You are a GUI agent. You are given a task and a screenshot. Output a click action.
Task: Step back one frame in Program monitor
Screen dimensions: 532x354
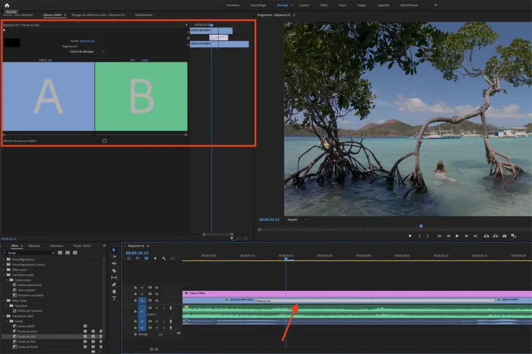(x=448, y=236)
